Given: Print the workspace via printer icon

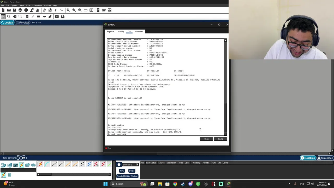Looking at the screenshot, I should 20,10.
